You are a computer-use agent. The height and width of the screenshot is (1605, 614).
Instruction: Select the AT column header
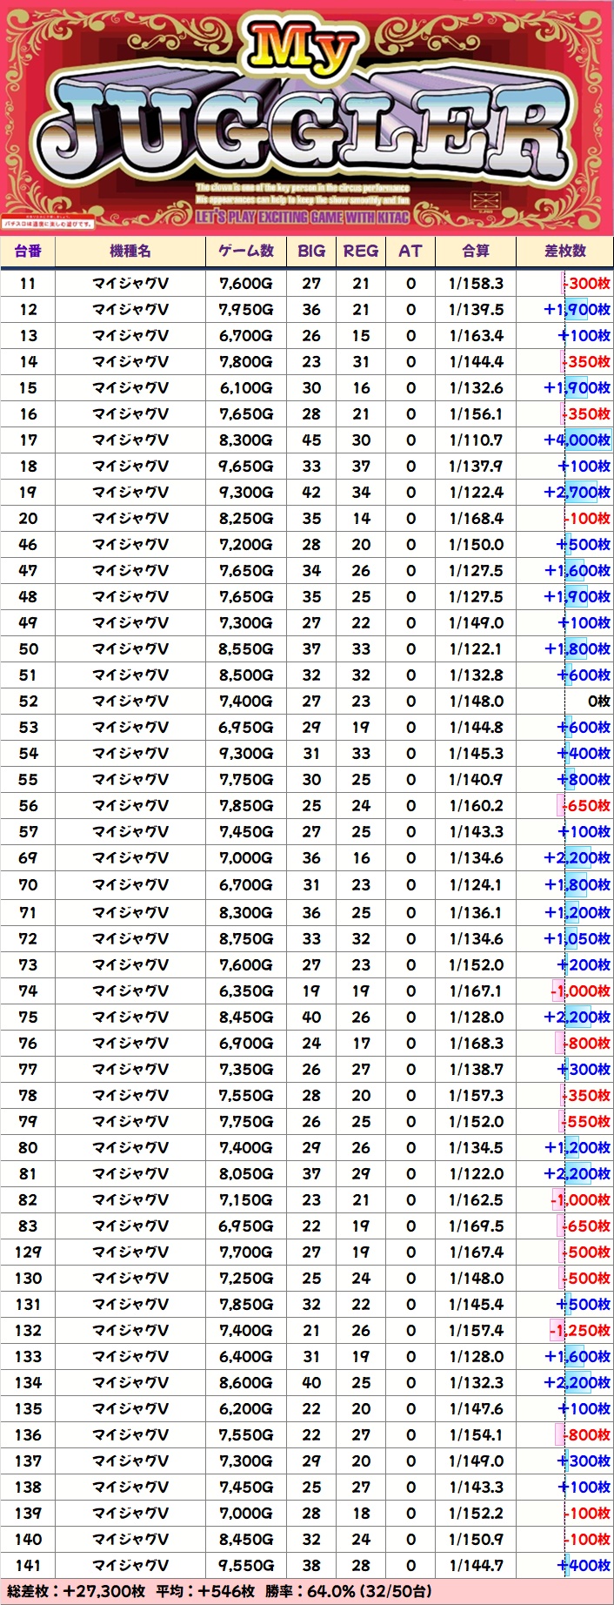pos(410,251)
